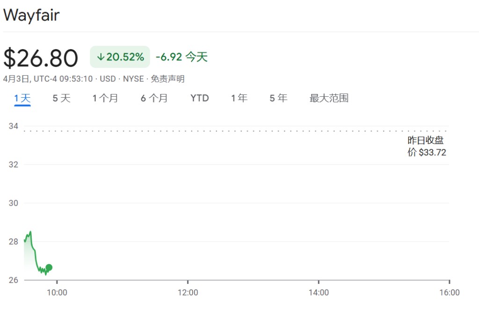Screen dimensions: 479x310
Task: View the 5年 price chart
Action: [278, 98]
